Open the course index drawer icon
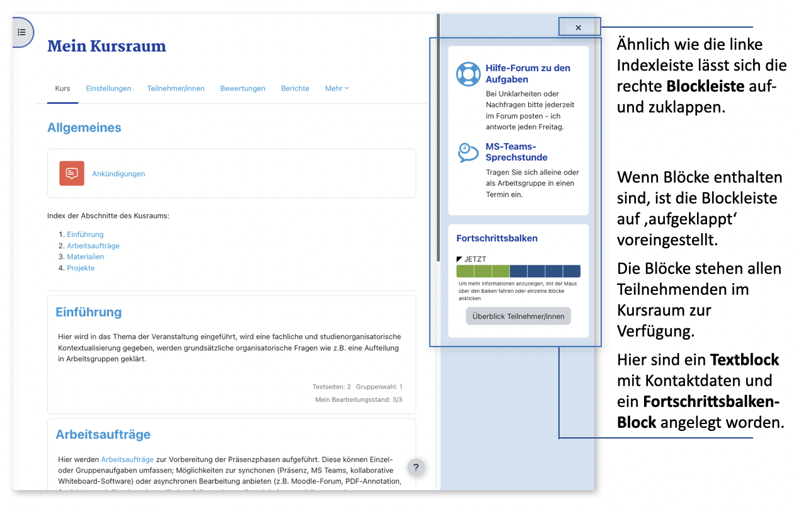 coord(21,32)
